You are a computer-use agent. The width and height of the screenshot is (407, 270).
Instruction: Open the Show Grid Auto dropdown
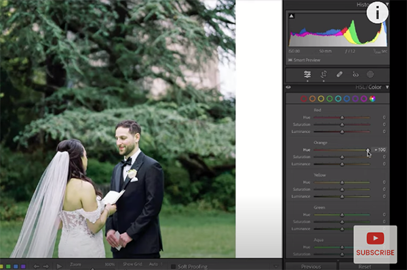click(x=155, y=265)
